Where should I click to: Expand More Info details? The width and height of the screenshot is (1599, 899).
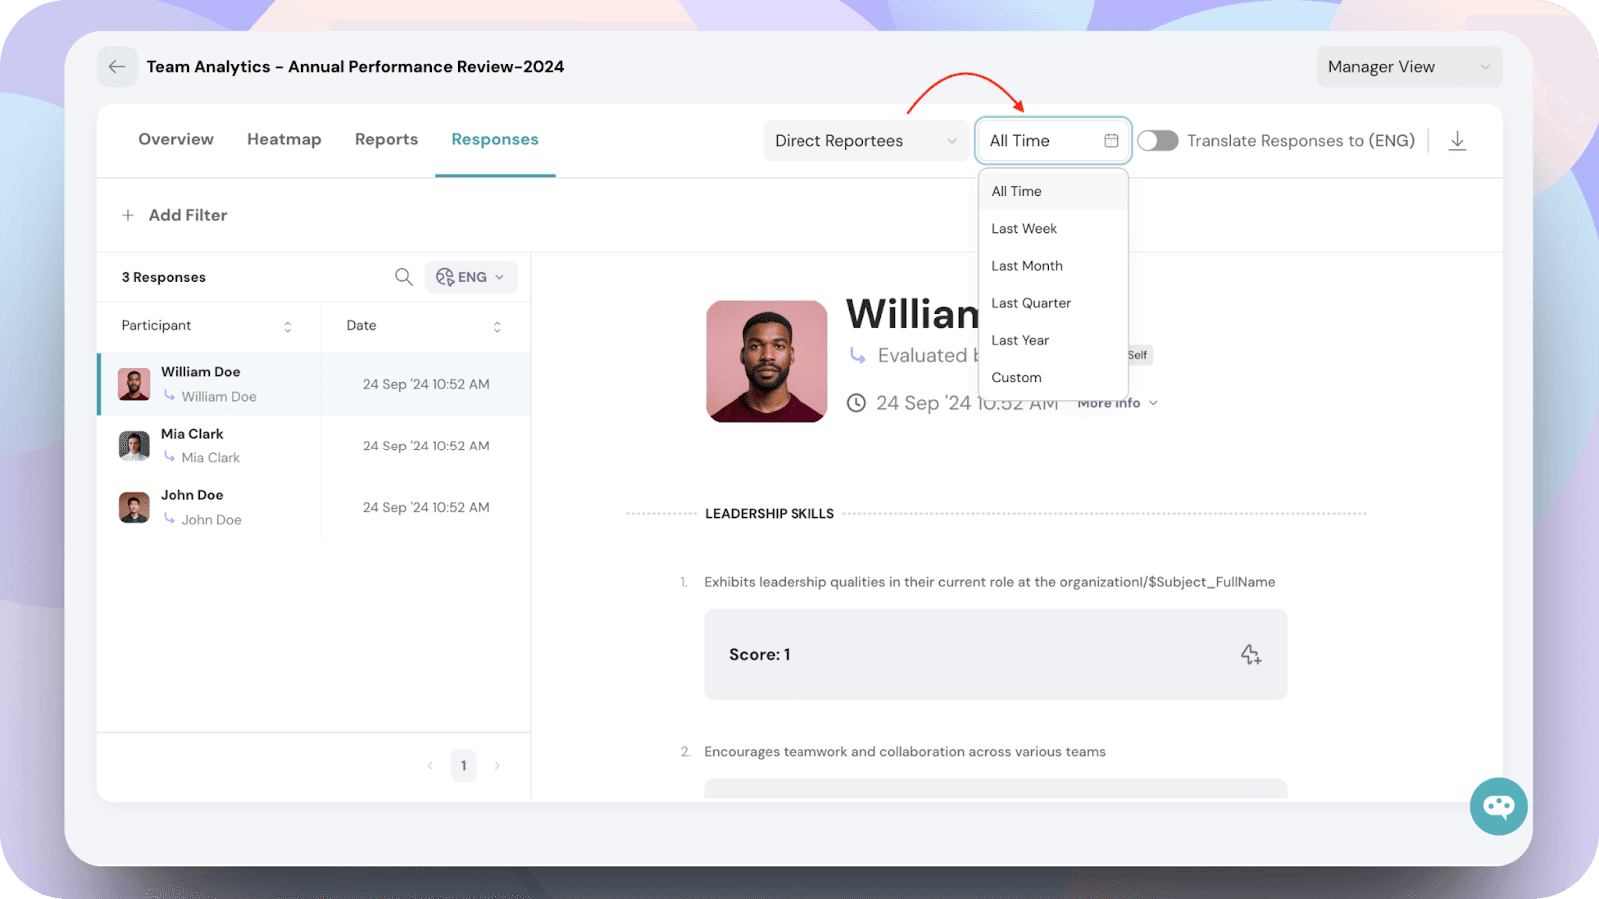point(1117,403)
